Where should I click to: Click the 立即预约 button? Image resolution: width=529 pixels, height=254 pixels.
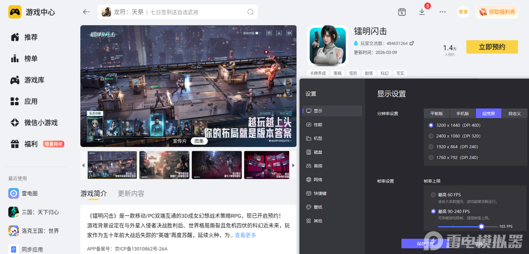[x=492, y=47]
